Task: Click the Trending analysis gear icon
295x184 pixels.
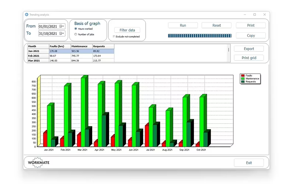Action: pyautogui.click(x=27, y=14)
